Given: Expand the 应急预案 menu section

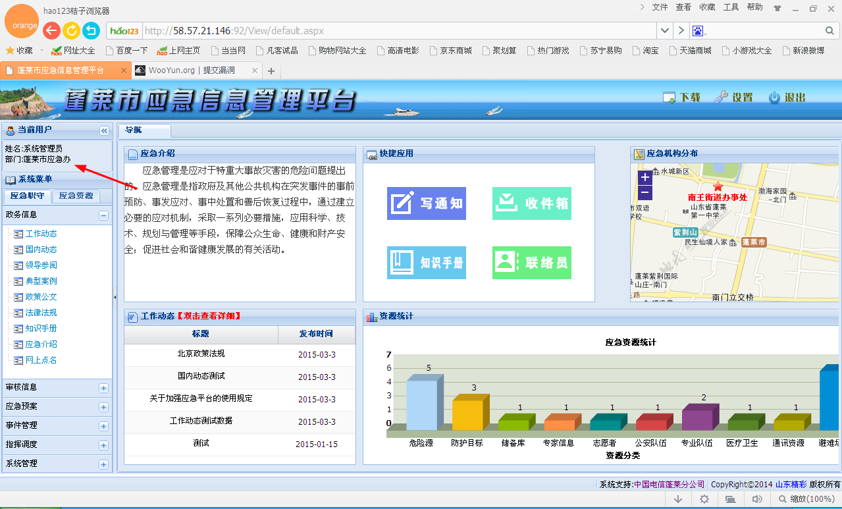Looking at the screenshot, I should tap(103, 407).
